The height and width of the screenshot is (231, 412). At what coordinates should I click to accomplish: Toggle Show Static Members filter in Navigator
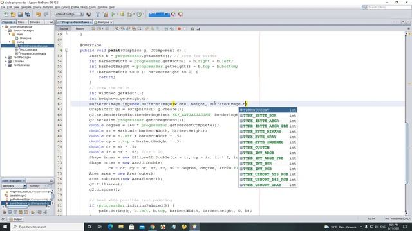[15, 212]
